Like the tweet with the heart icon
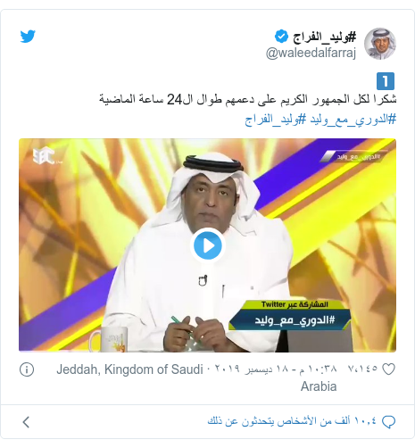The height and width of the screenshot is (448, 415). [388, 369]
